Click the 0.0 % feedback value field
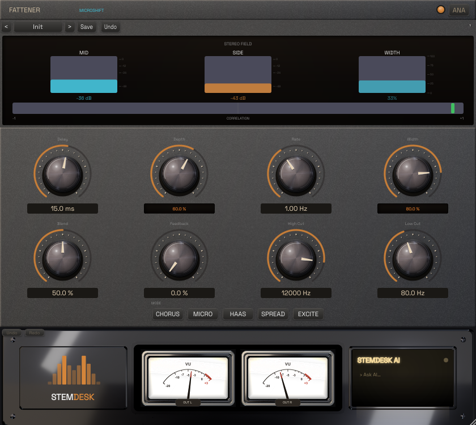Screen dimensions: 476x425 (x=179, y=293)
